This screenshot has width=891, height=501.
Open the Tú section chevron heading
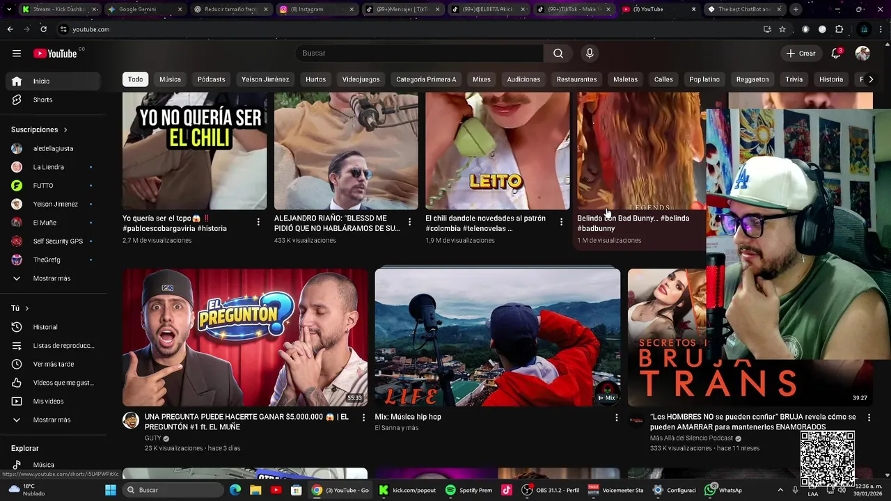point(20,308)
